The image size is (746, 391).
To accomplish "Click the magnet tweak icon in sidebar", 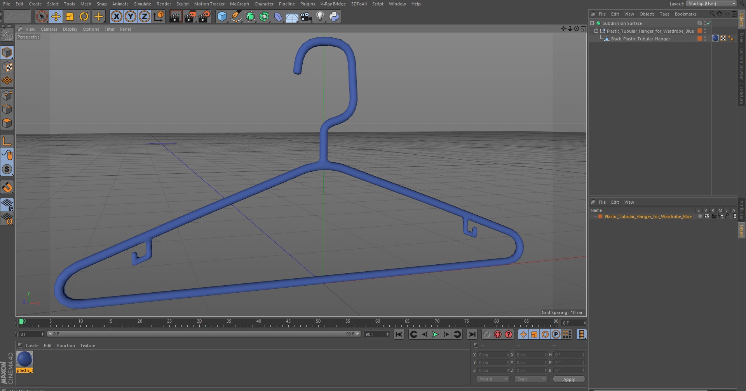I will click(7, 188).
